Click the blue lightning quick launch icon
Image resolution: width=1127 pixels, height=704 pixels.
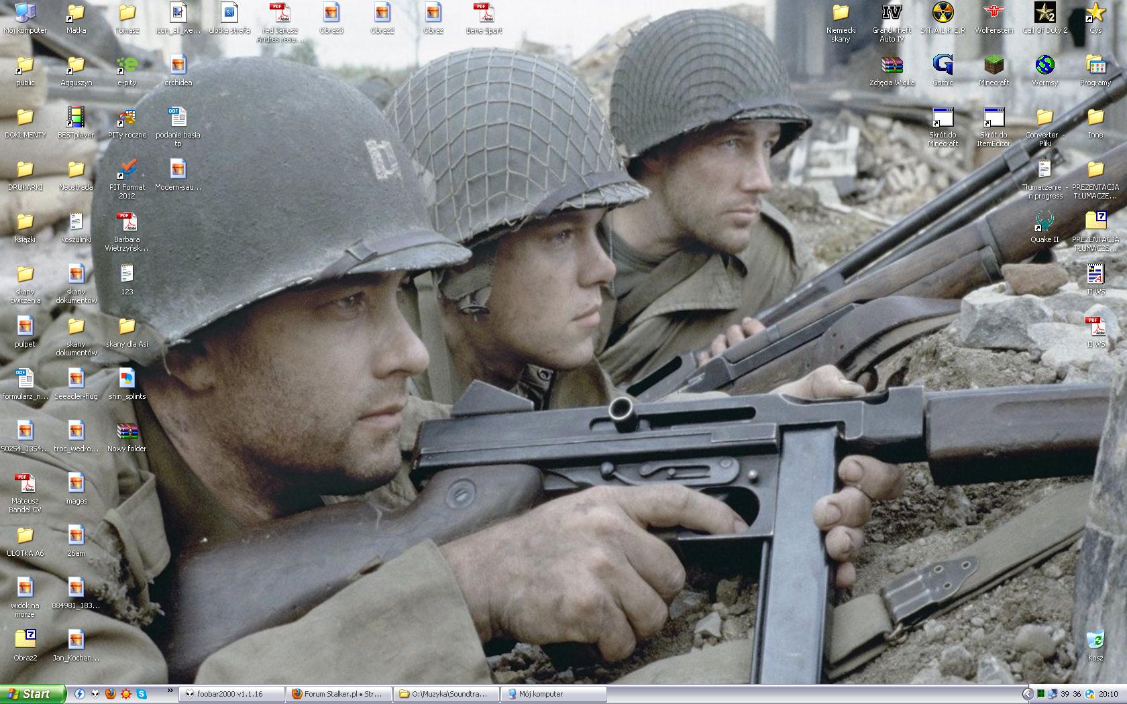coord(80,694)
